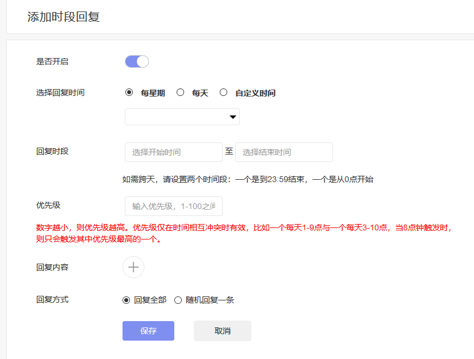Click the 回复方式 label
474x359 pixels.
(x=52, y=299)
